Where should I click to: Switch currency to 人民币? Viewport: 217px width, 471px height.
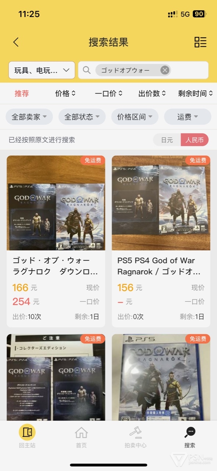195,140
